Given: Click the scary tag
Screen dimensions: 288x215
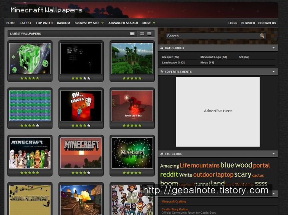Looking at the screenshot, I should point(243,174).
